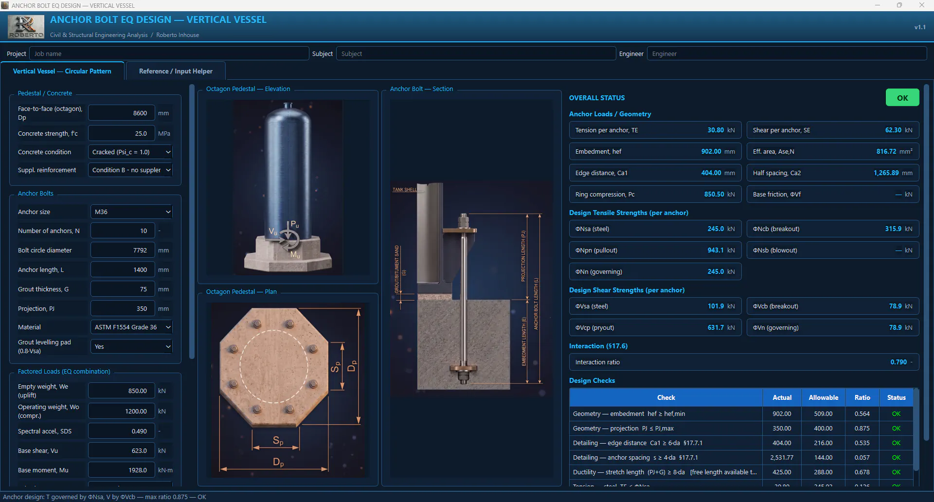The image size is (934, 502).
Task: Click the v1.1 version label
Action: (919, 27)
